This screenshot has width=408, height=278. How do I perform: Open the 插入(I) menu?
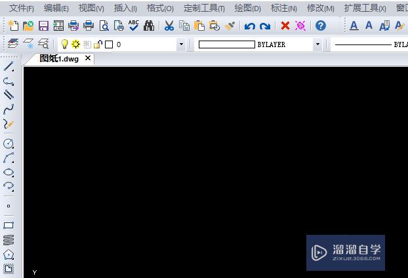point(125,9)
